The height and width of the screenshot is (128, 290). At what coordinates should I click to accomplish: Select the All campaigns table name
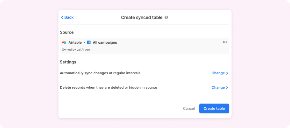pos(105,42)
